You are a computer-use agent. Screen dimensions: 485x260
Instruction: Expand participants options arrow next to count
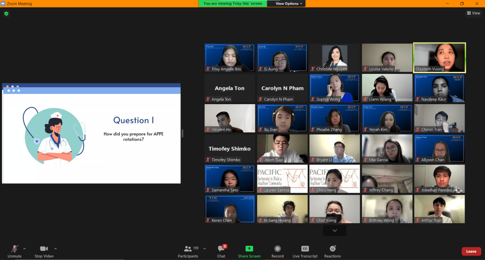click(205, 248)
